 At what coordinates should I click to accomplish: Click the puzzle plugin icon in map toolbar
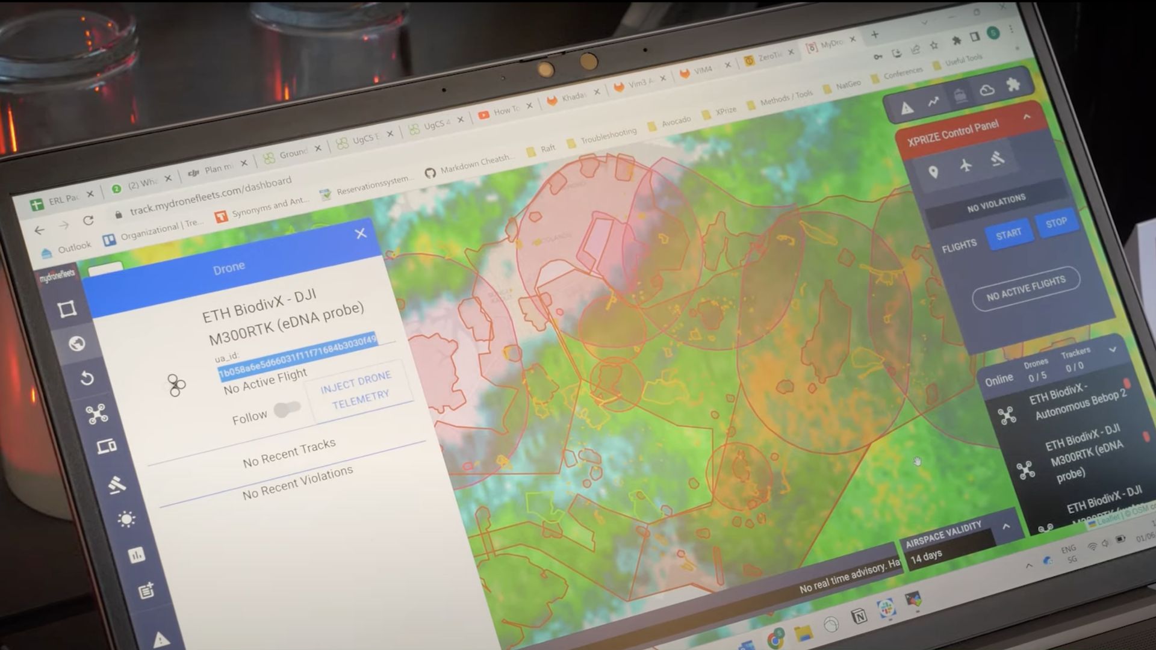tap(1014, 84)
